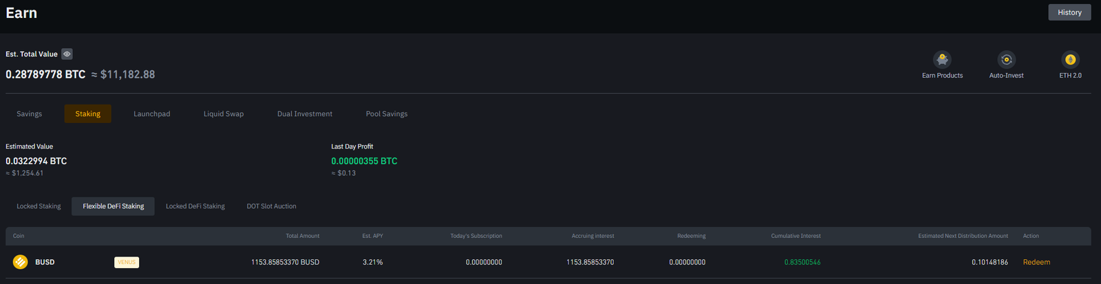This screenshot has height=284, width=1101.
Task: Open the Launchpad tab
Action: (x=152, y=114)
